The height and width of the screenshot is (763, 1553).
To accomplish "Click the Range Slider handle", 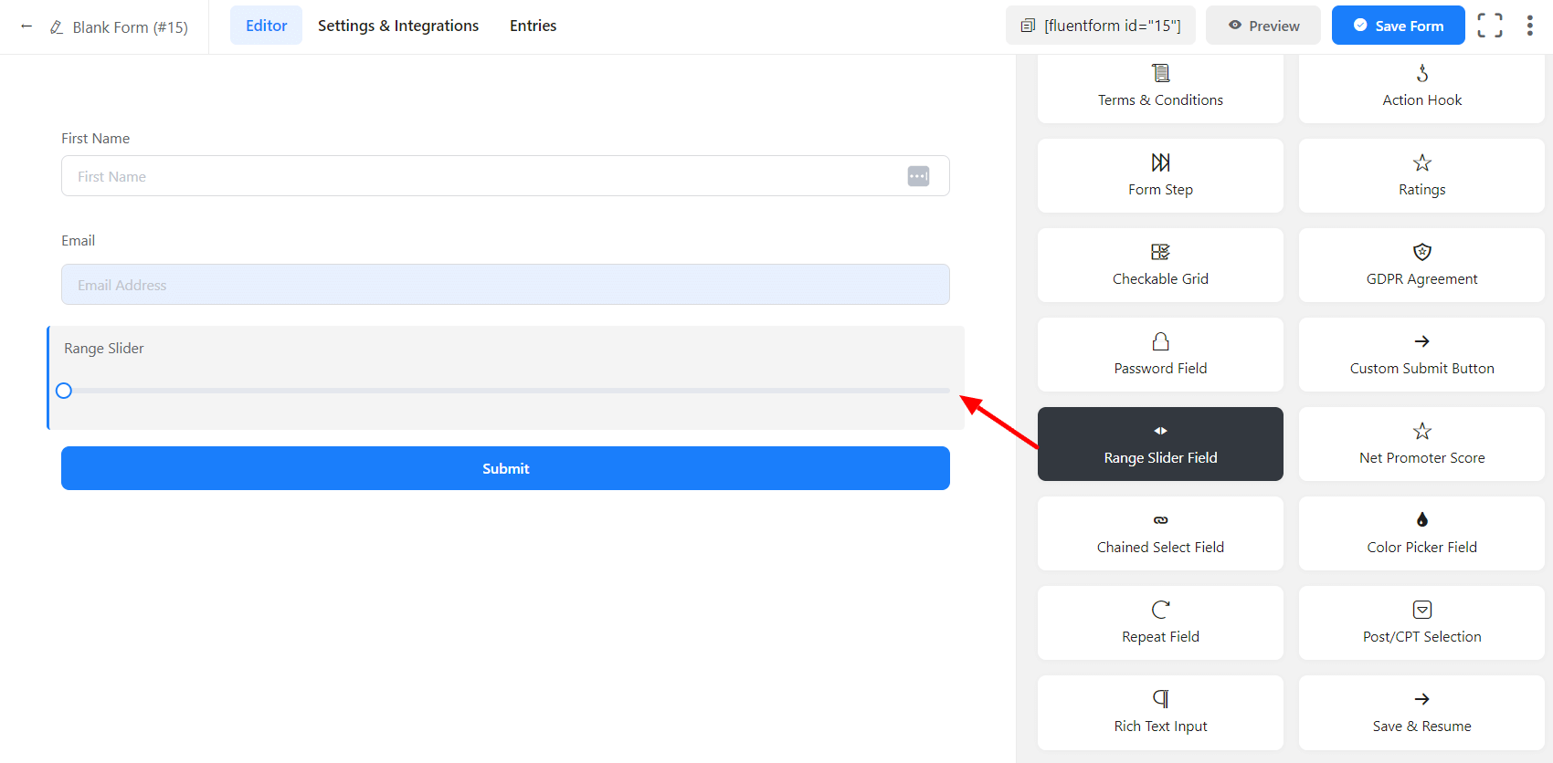I will [x=64, y=391].
